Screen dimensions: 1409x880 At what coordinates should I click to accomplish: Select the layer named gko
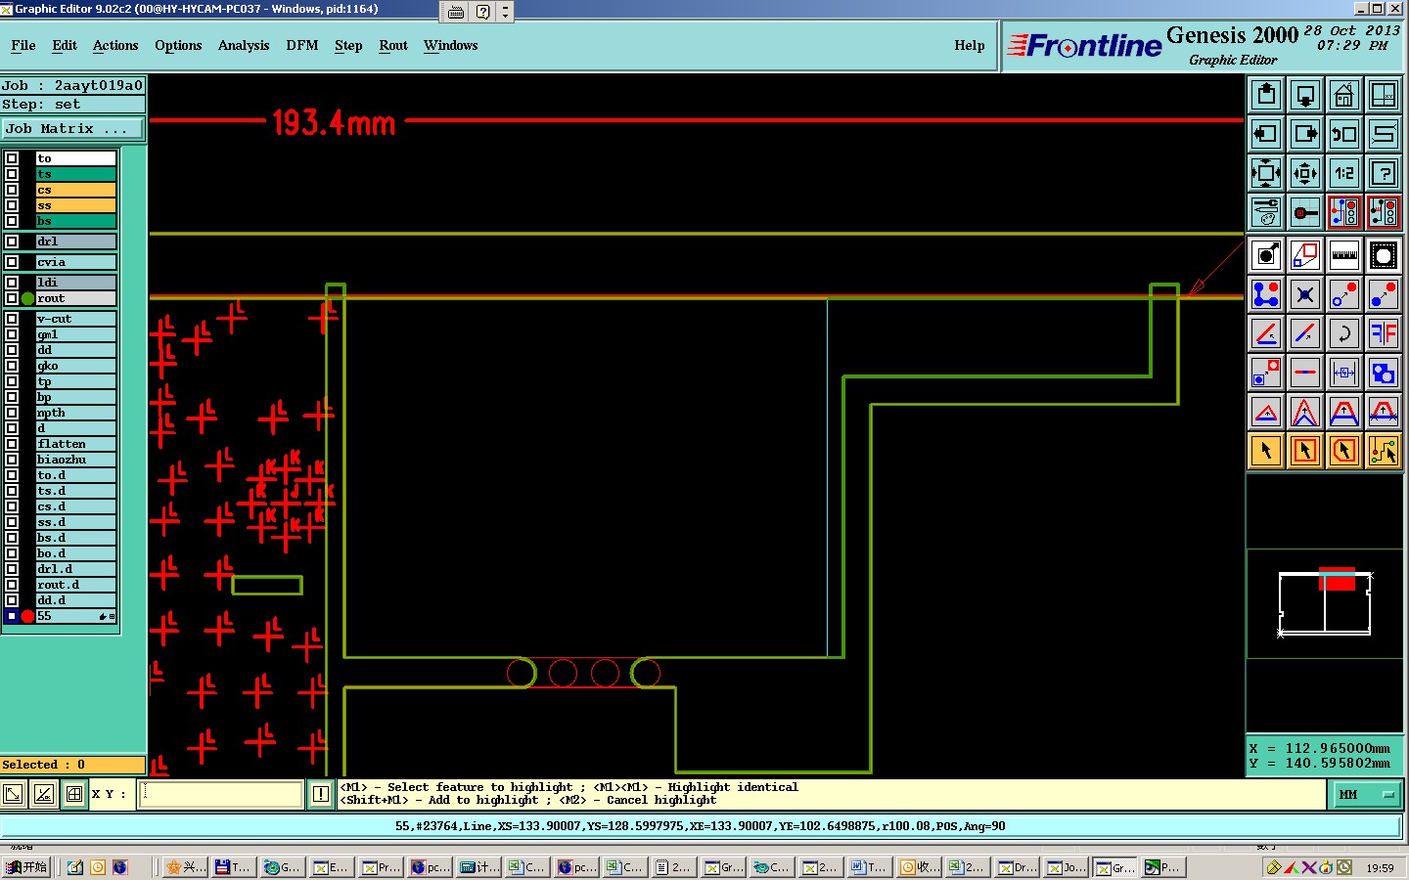(76, 366)
